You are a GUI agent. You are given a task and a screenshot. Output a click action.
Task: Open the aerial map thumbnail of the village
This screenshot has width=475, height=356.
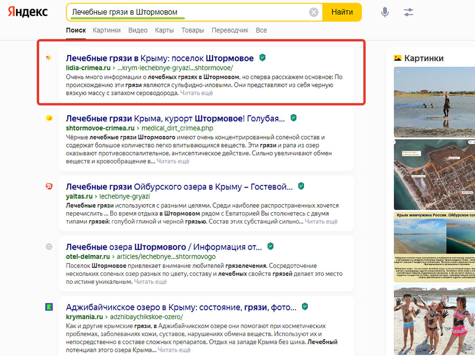[435, 174]
